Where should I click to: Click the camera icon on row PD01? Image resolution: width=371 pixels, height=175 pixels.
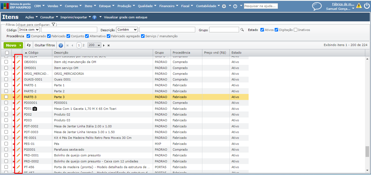click(35, 109)
